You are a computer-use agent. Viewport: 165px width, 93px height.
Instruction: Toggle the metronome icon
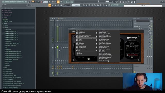pyautogui.click(x=50, y=2)
